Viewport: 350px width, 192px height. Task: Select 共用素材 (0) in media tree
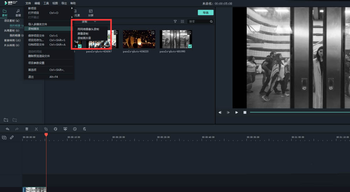[x=12, y=30]
